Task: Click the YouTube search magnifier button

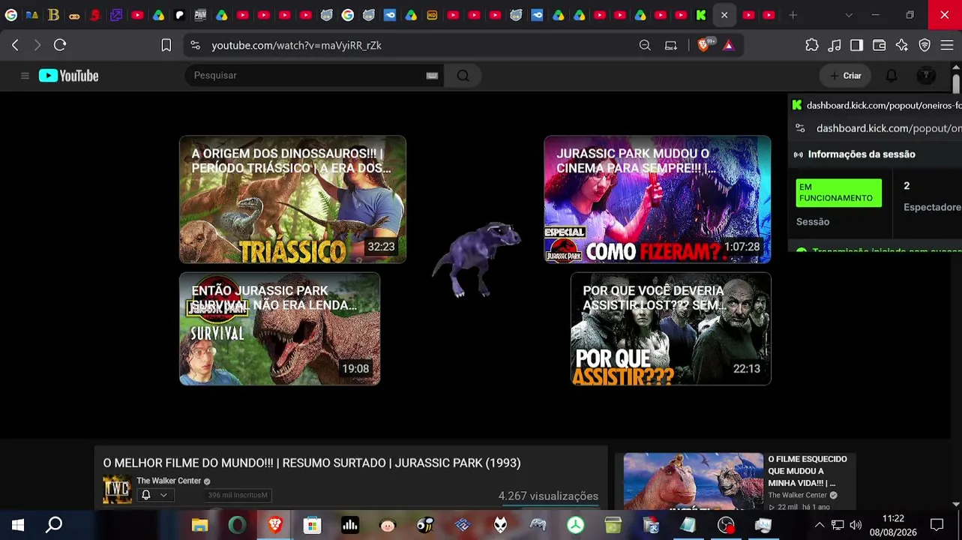Action: click(463, 76)
